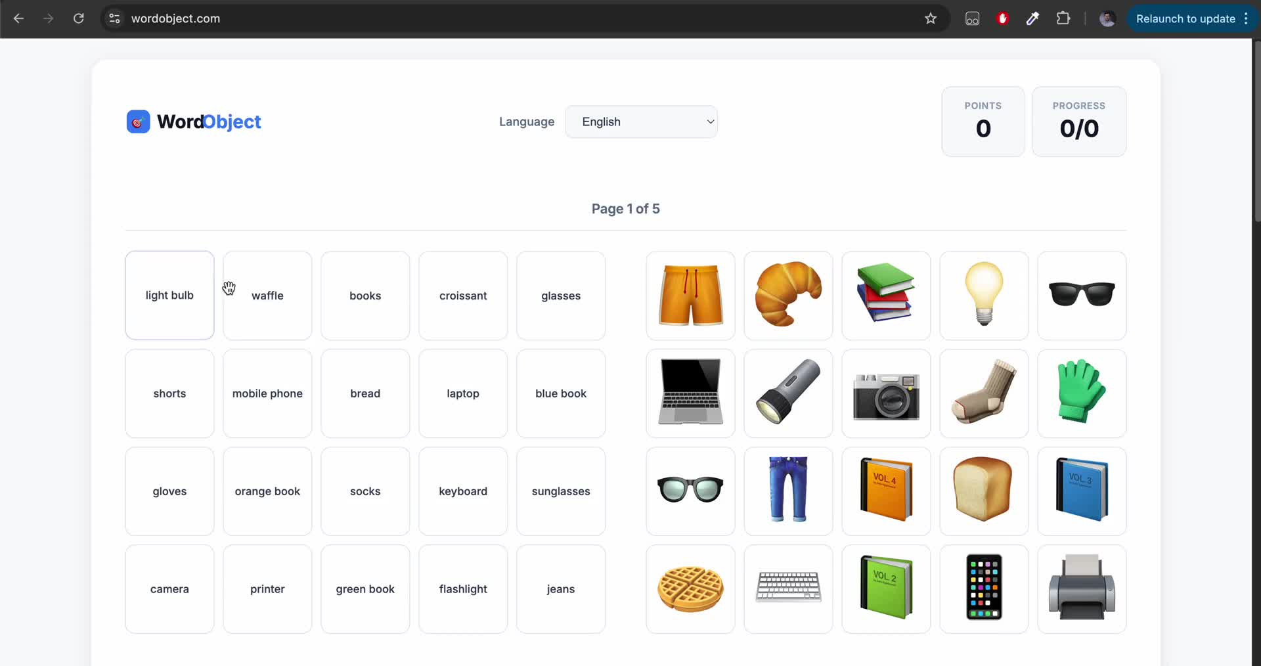Pick the 'bread' word card
The height and width of the screenshot is (666, 1261).
coord(365,393)
